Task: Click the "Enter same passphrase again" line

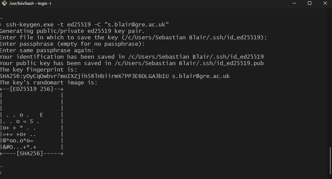Action: (x=47, y=50)
